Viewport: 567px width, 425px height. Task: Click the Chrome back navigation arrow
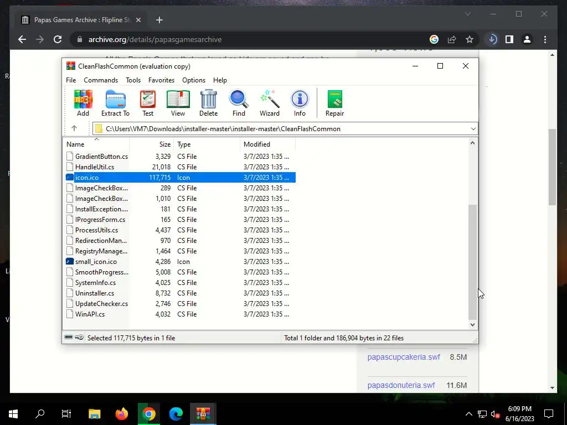coord(22,39)
